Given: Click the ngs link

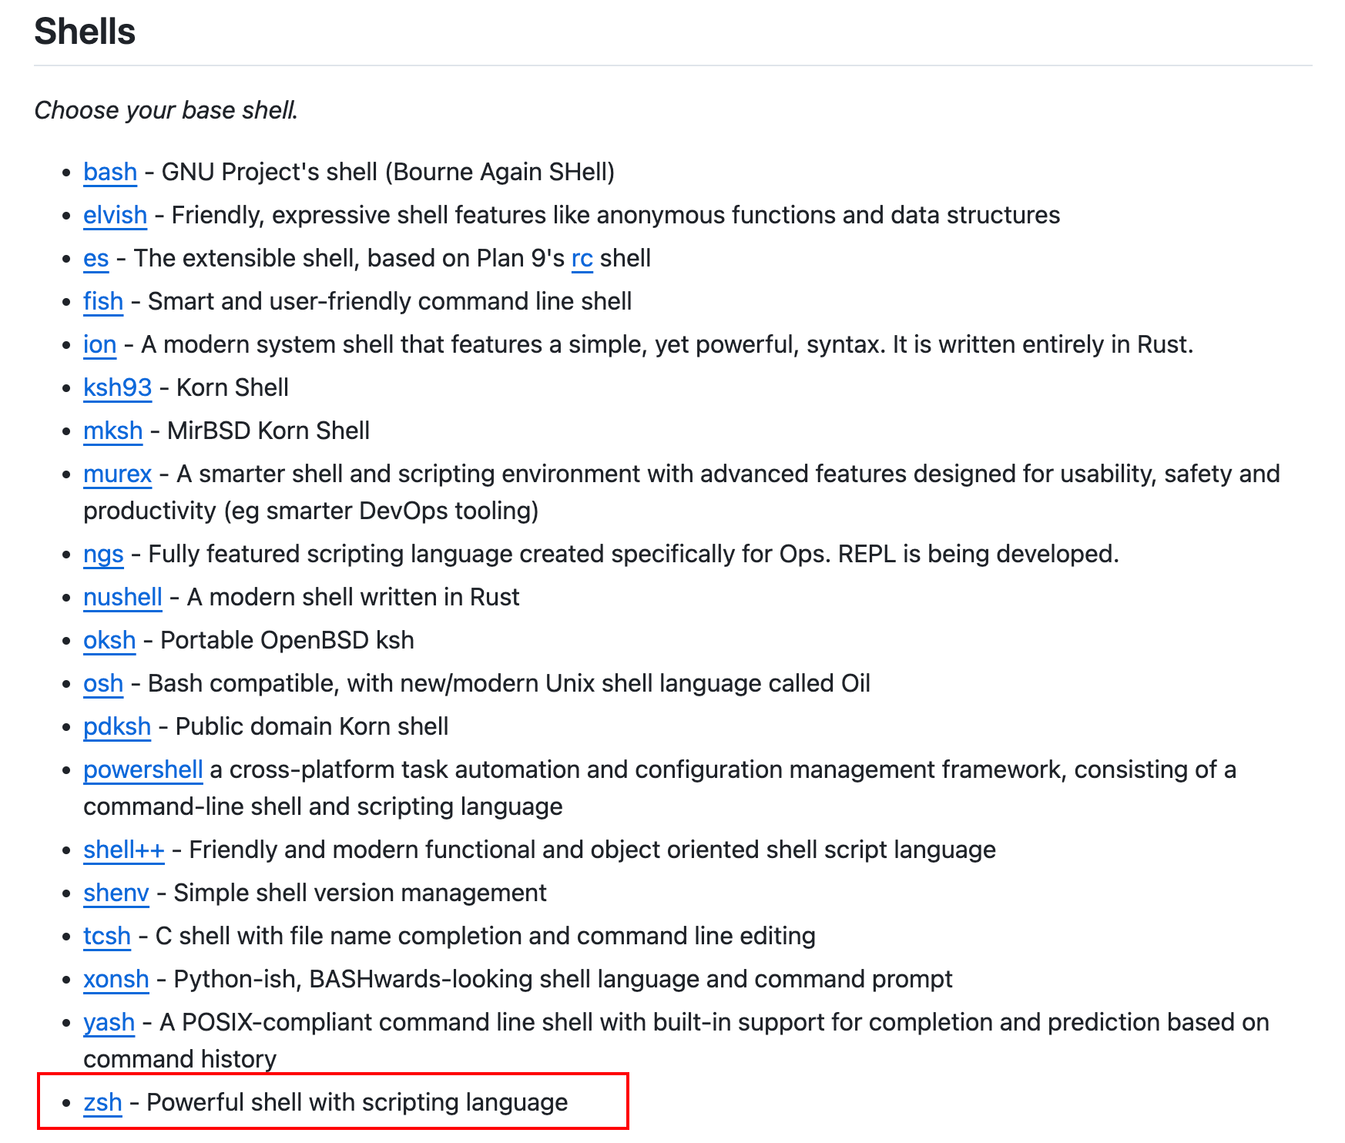Looking at the screenshot, I should pyautogui.click(x=103, y=554).
